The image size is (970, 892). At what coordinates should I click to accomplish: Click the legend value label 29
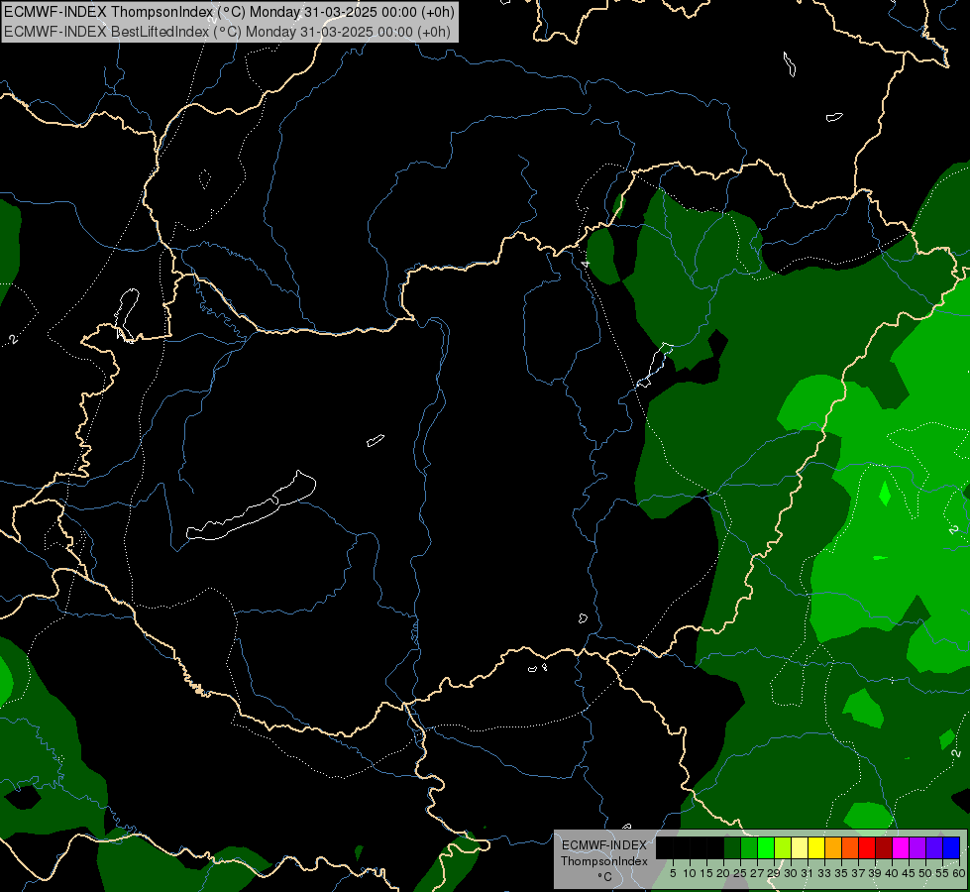(x=773, y=873)
